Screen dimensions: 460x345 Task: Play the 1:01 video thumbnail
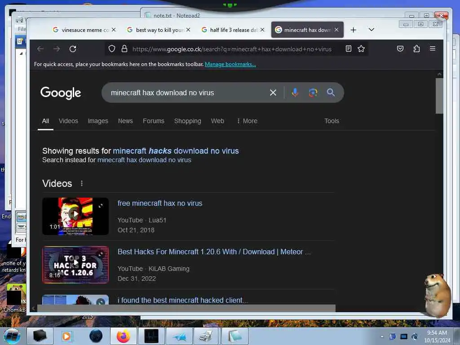click(75, 216)
